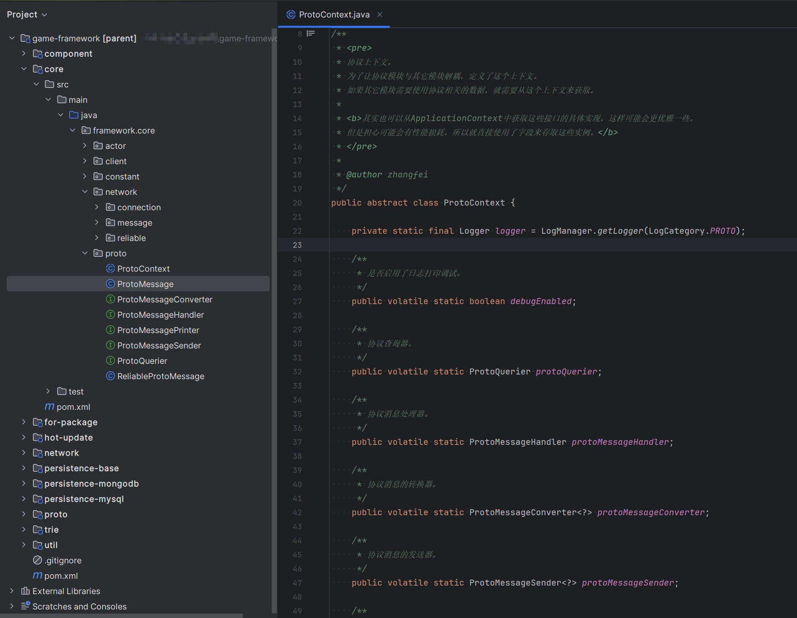Close the ProtoContext.java editor tab
Image resolution: width=797 pixels, height=618 pixels.
(x=379, y=14)
